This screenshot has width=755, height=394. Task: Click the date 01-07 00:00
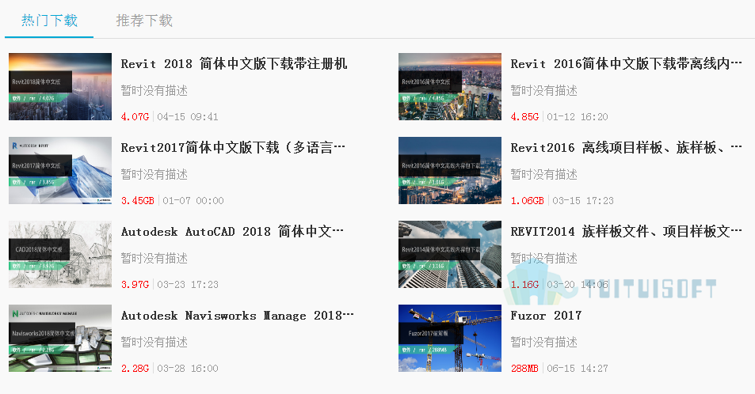tap(193, 201)
